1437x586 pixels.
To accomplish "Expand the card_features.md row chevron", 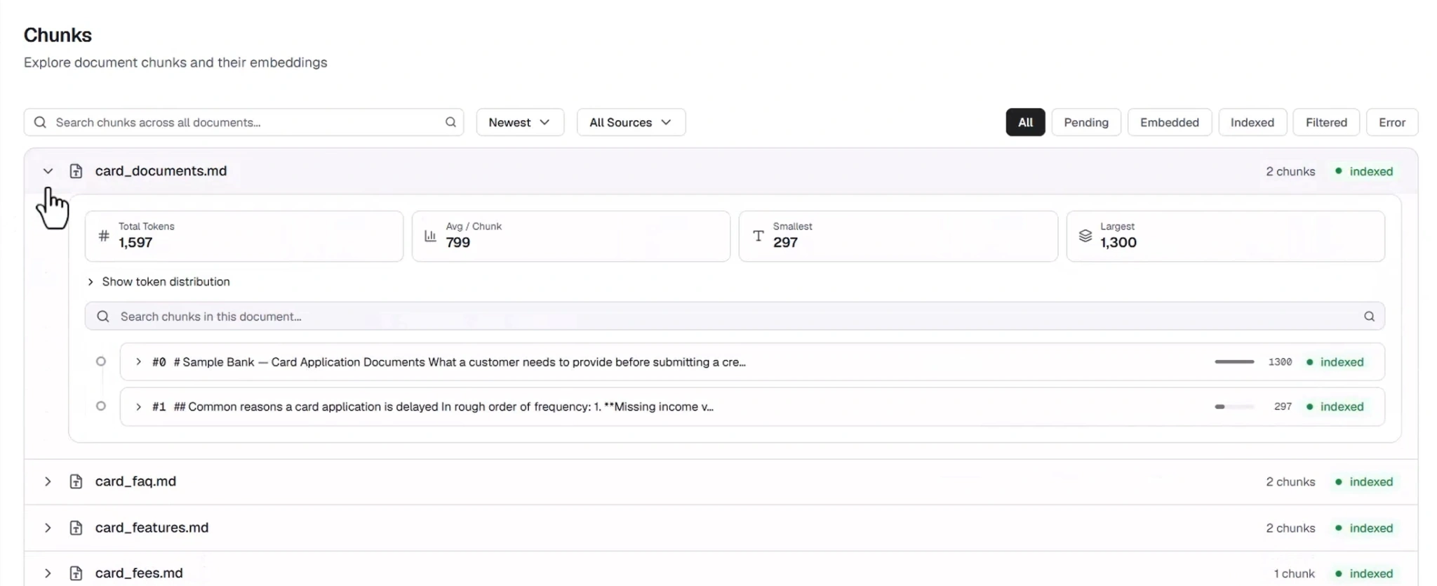I will pos(48,528).
